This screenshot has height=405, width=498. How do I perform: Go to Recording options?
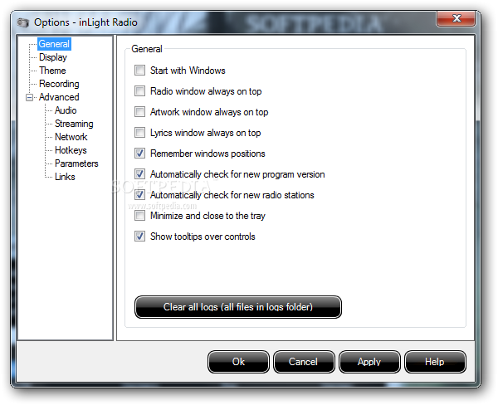pos(59,84)
